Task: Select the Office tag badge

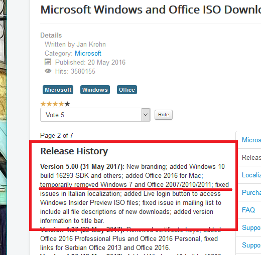Action: tap(127, 90)
